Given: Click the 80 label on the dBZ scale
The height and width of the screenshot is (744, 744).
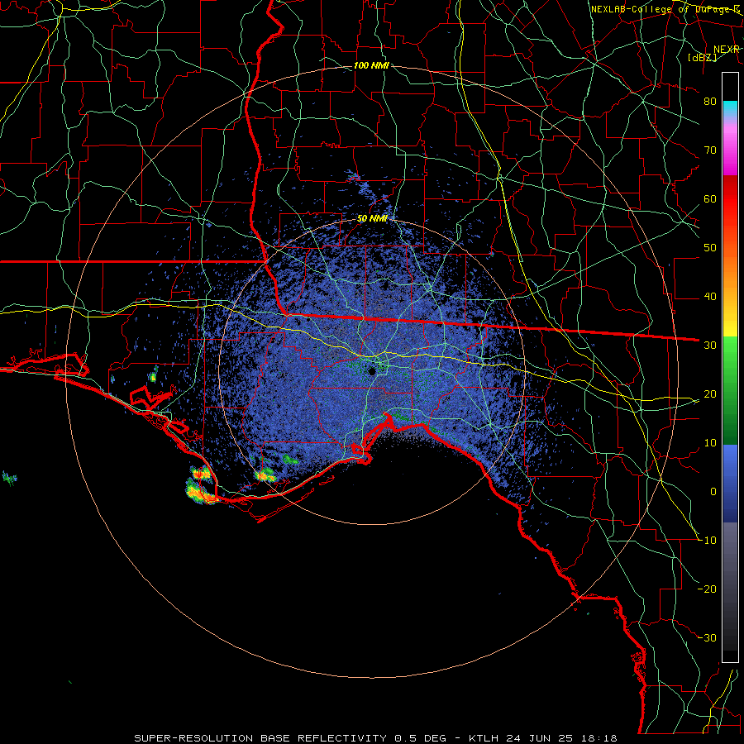Looking at the screenshot, I should coord(710,102).
